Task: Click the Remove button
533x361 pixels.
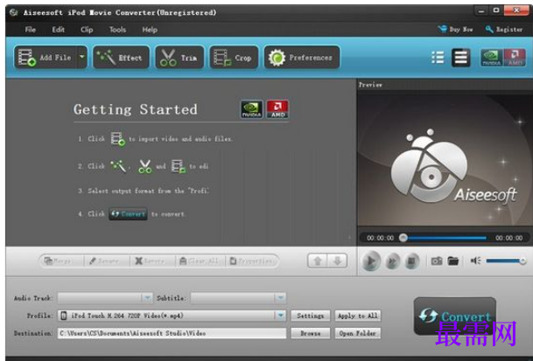Action: coord(150,260)
